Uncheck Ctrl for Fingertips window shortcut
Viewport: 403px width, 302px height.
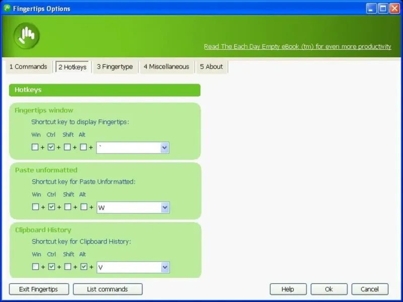point(51,147)
